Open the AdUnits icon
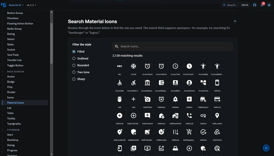This screenshot has width=274, height=156. click(217, 83)
